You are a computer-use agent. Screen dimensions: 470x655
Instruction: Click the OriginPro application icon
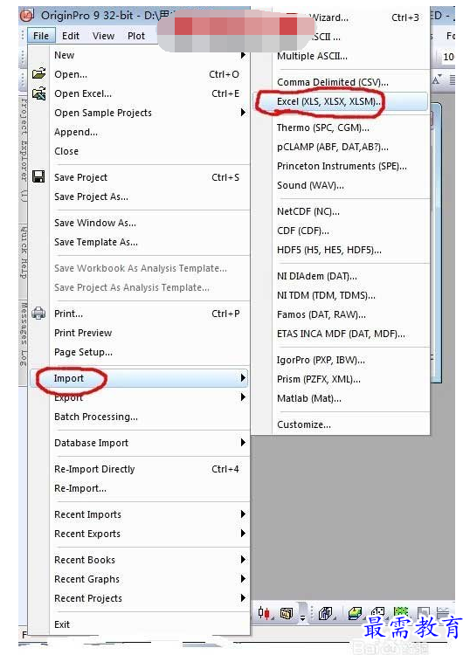pos(27,16)
